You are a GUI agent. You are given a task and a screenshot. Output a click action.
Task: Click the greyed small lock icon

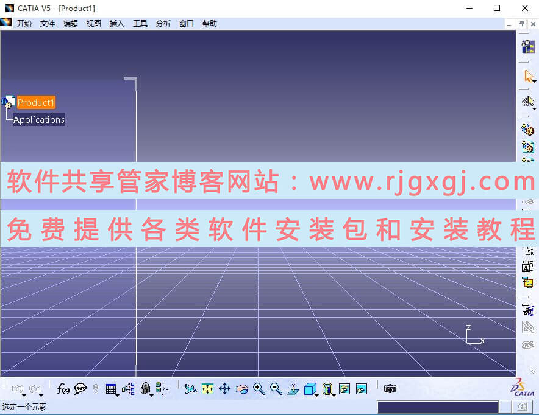point(96,389)
